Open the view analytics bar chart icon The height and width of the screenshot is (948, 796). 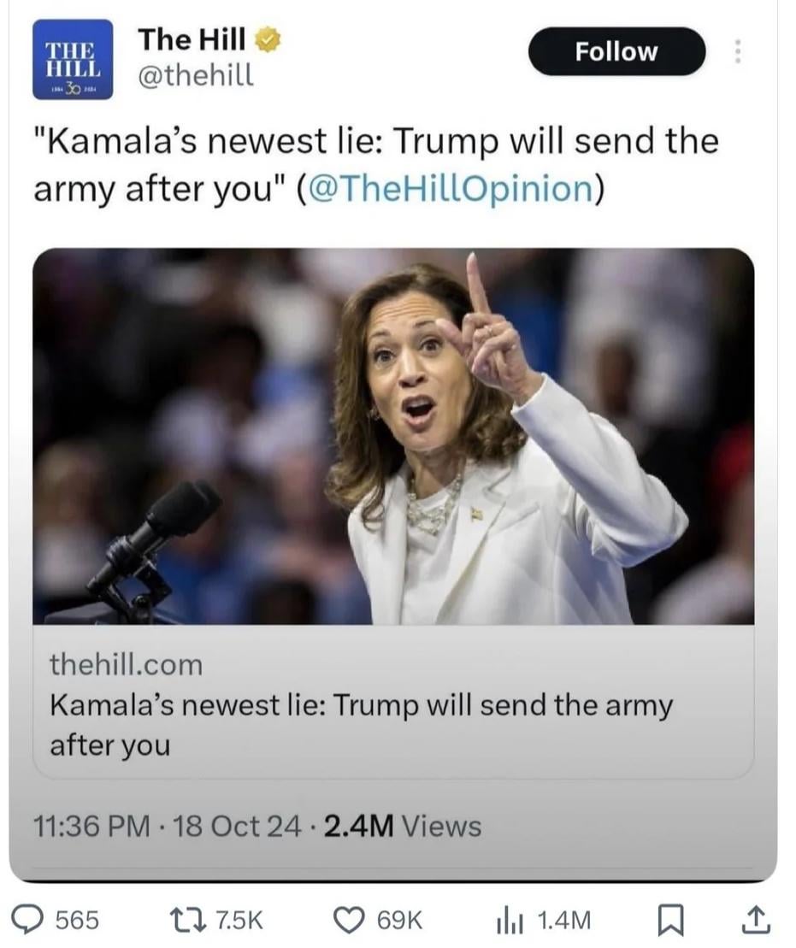pyautogui.click(x=509, y=920)
